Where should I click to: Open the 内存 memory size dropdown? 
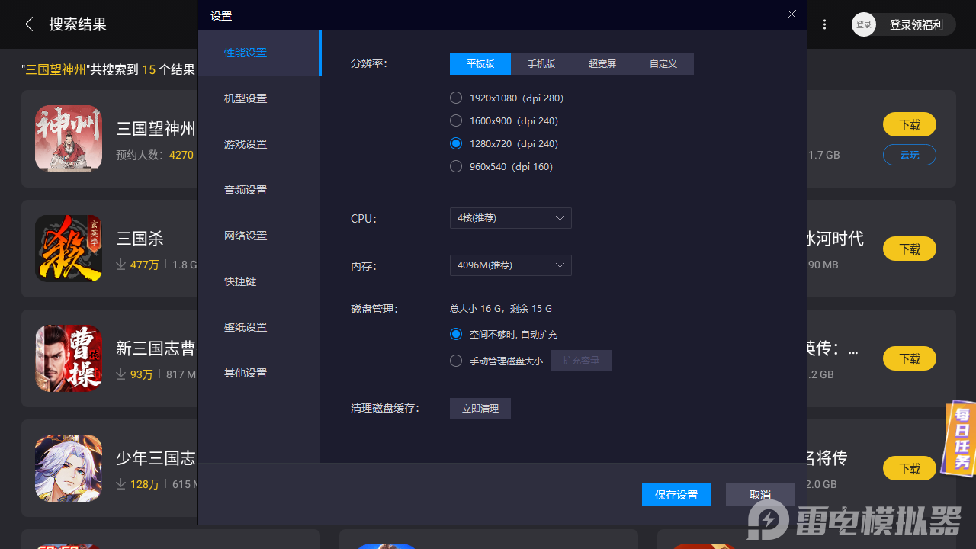click(x=510, y=265)
